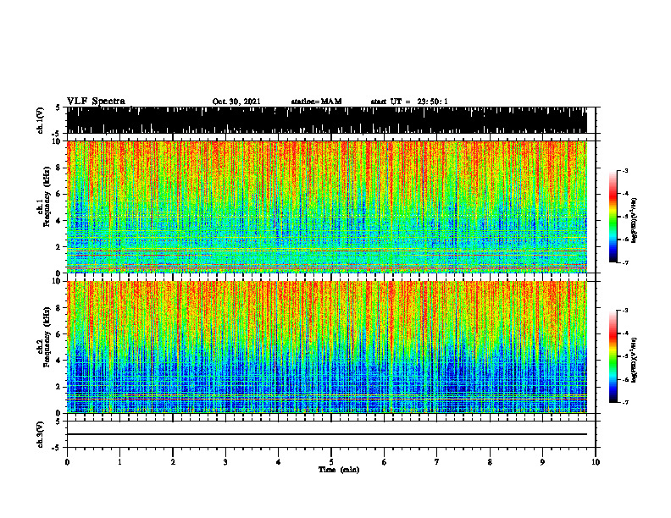The image size is (671, 518).
Task: Click the "4" kHz tick on ch.1 axis
Action: click(x=60, y=221)
